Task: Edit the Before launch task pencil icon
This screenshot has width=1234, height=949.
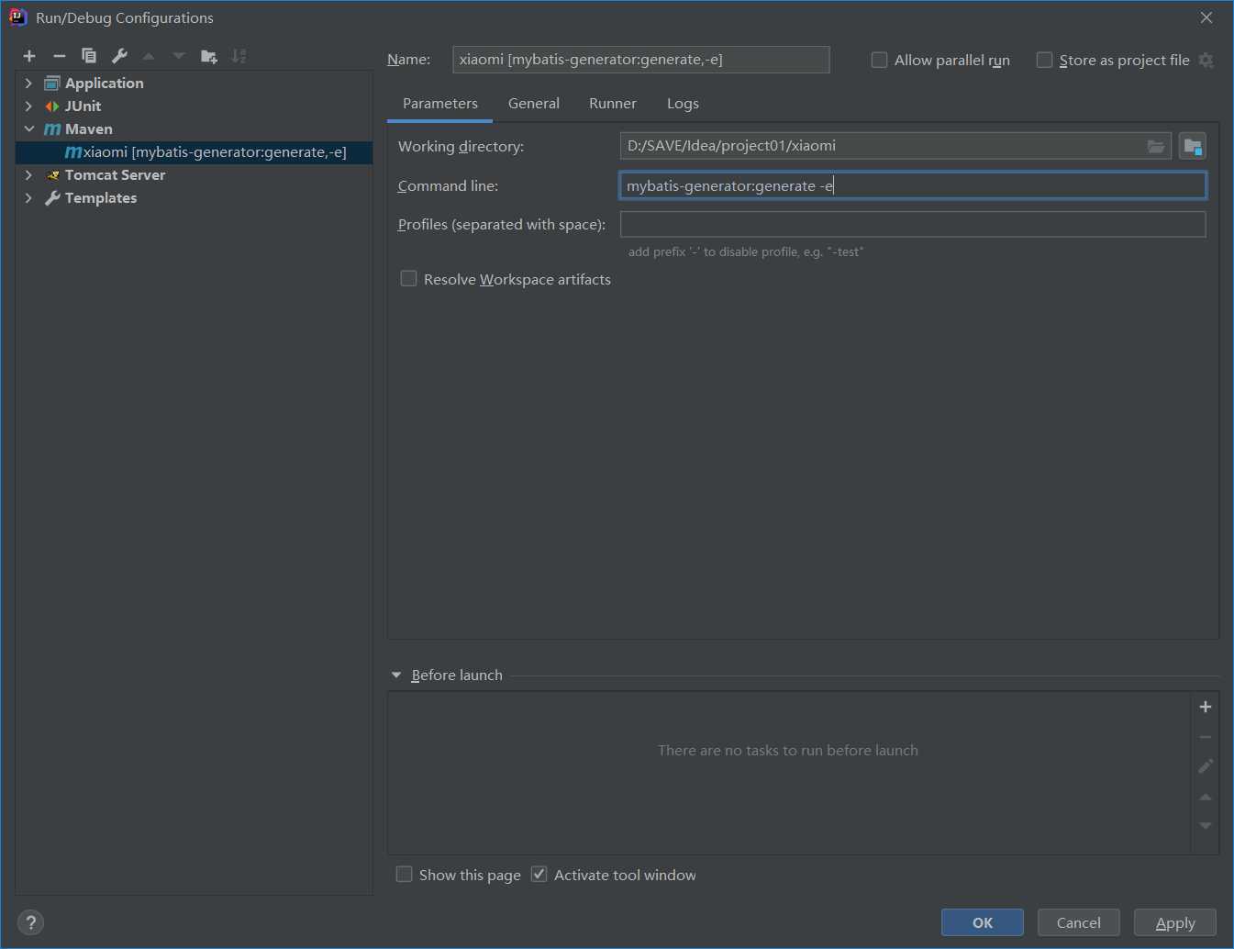Action: point(1206,766)
